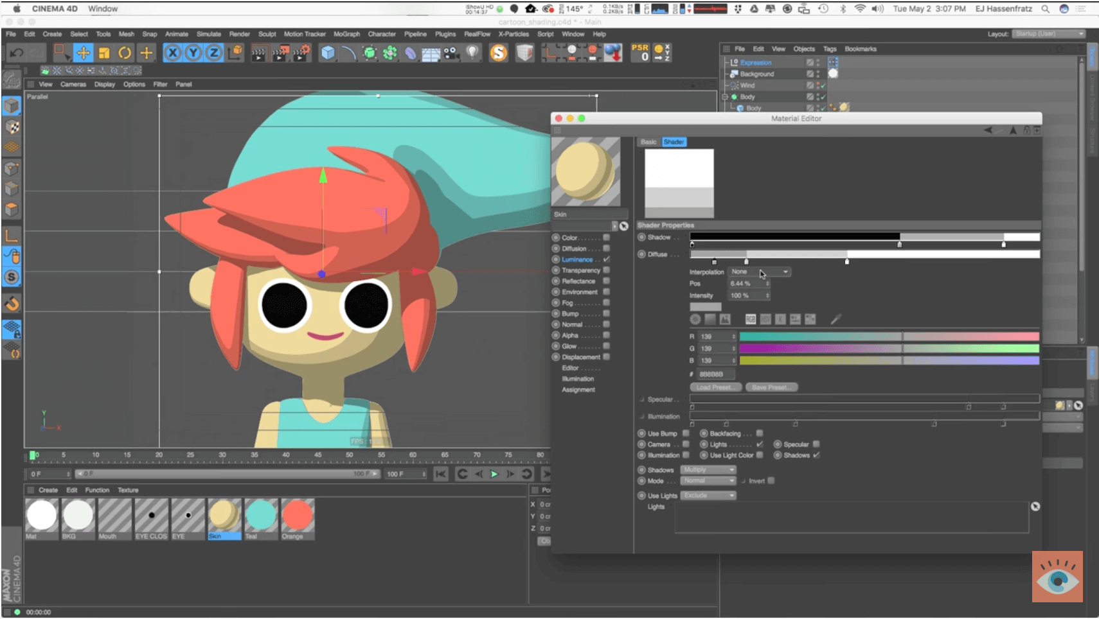Open the Interpolation dropdown

(x=759, y=272)
